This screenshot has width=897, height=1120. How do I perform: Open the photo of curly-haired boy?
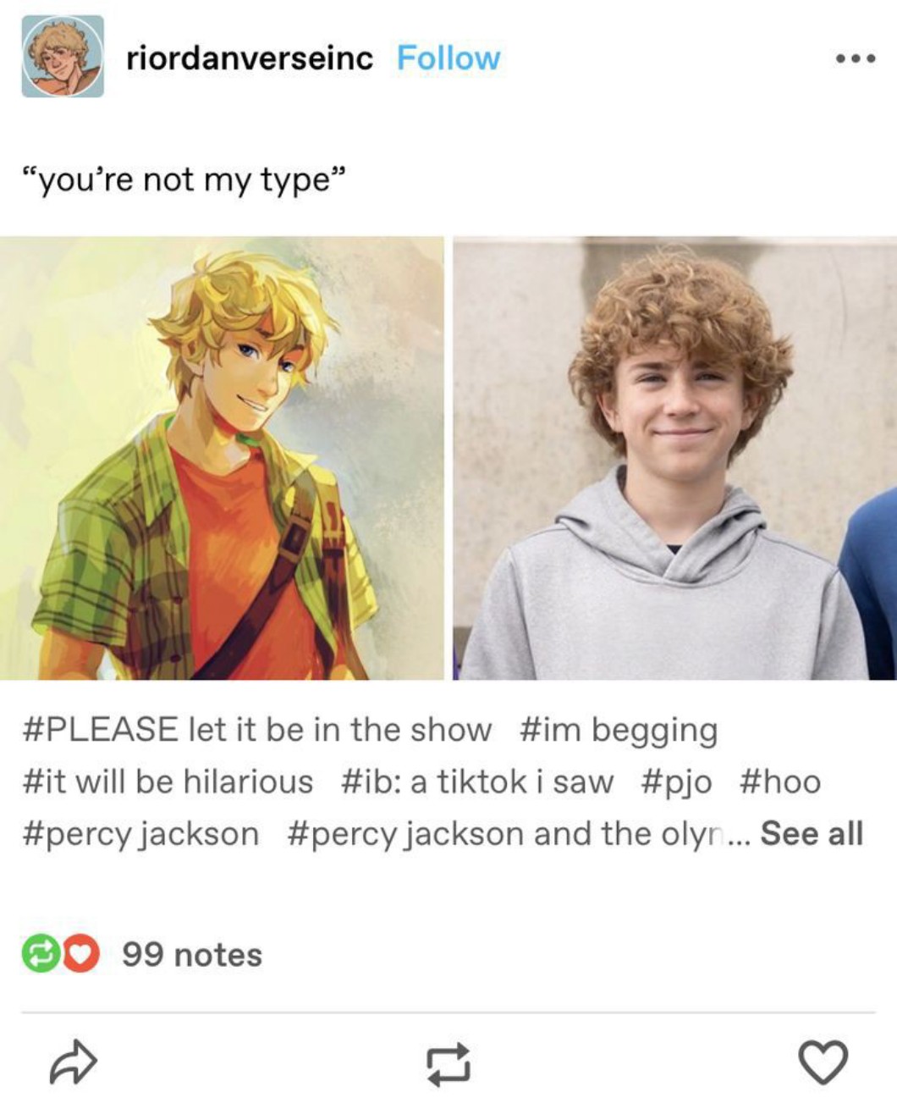point(674,458)
